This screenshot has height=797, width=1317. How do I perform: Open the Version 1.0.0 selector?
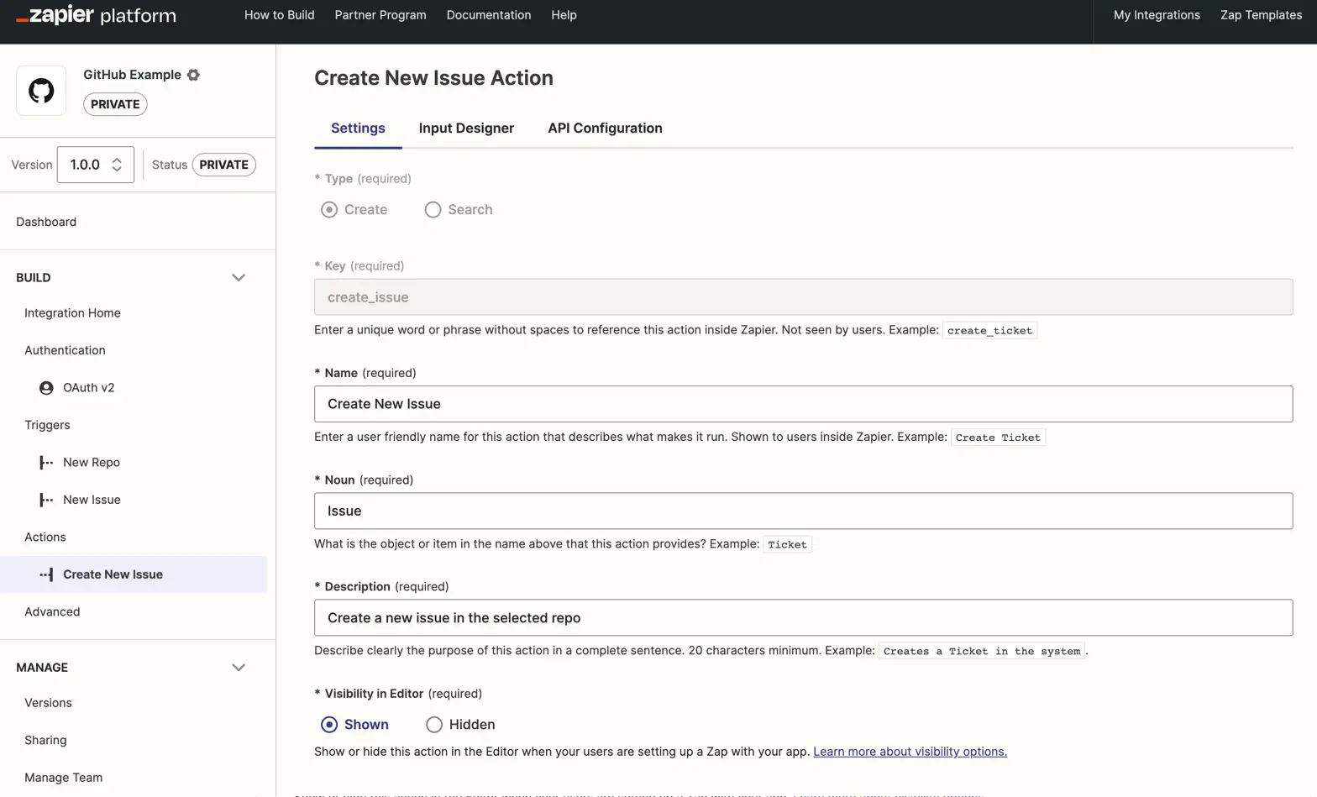click(96, 165)
